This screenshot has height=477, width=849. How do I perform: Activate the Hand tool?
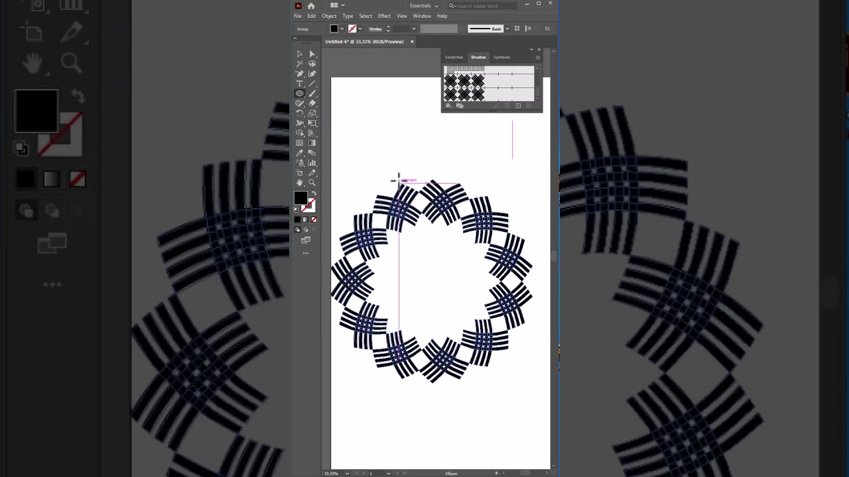pyautogui.click(x=300, y=183)
